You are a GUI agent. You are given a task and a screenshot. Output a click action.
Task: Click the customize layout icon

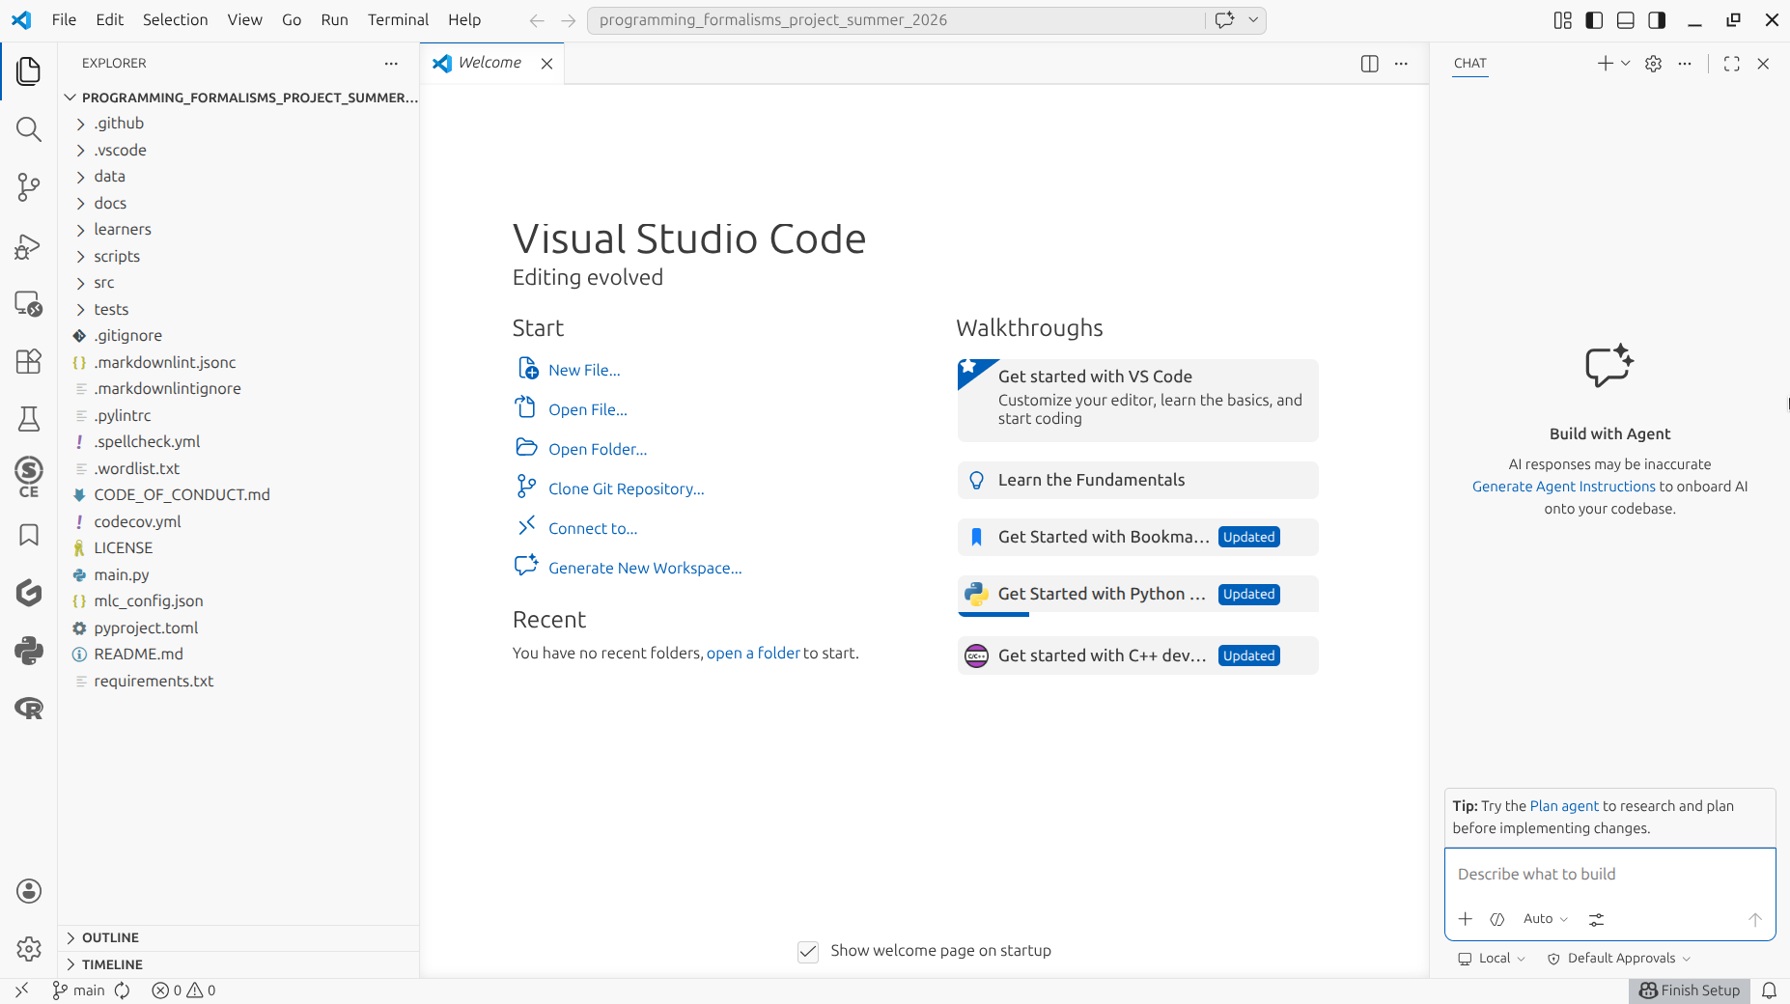tap(1563, 20)
